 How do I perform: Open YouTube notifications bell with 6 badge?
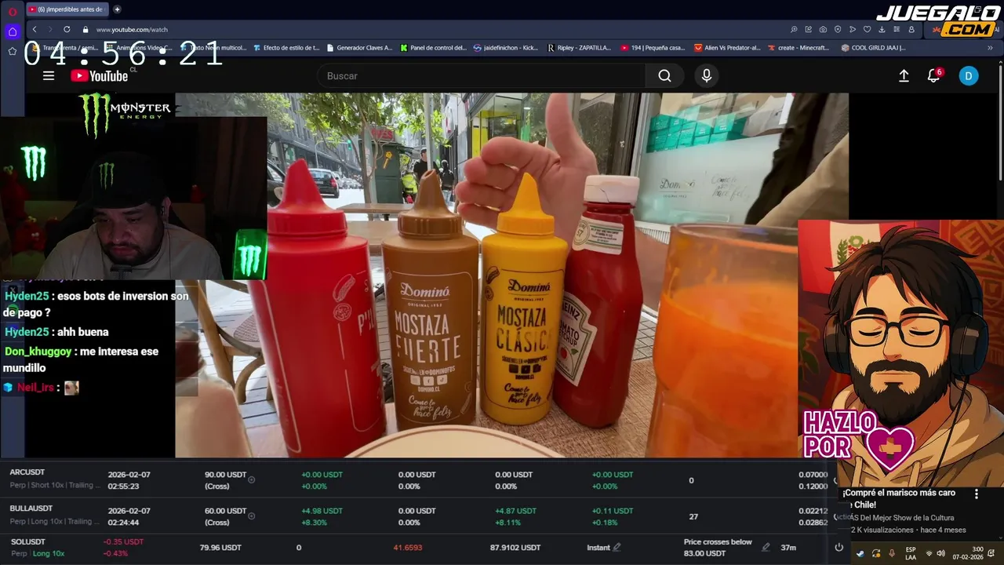click(x=933, y=76)
